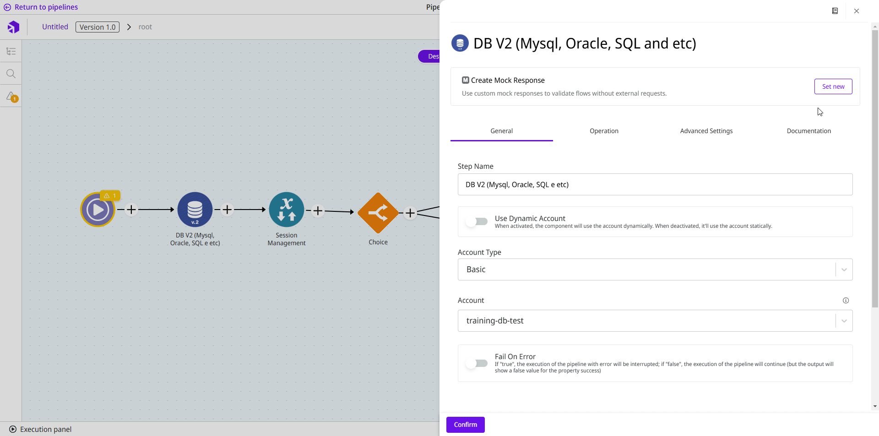Open the warnings icon in left sidebar
The width and height of the screenshot is (879, 436).
11,97
